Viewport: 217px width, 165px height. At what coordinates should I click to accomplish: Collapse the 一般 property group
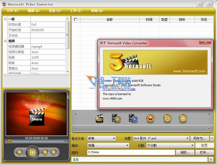click(5, 19)
